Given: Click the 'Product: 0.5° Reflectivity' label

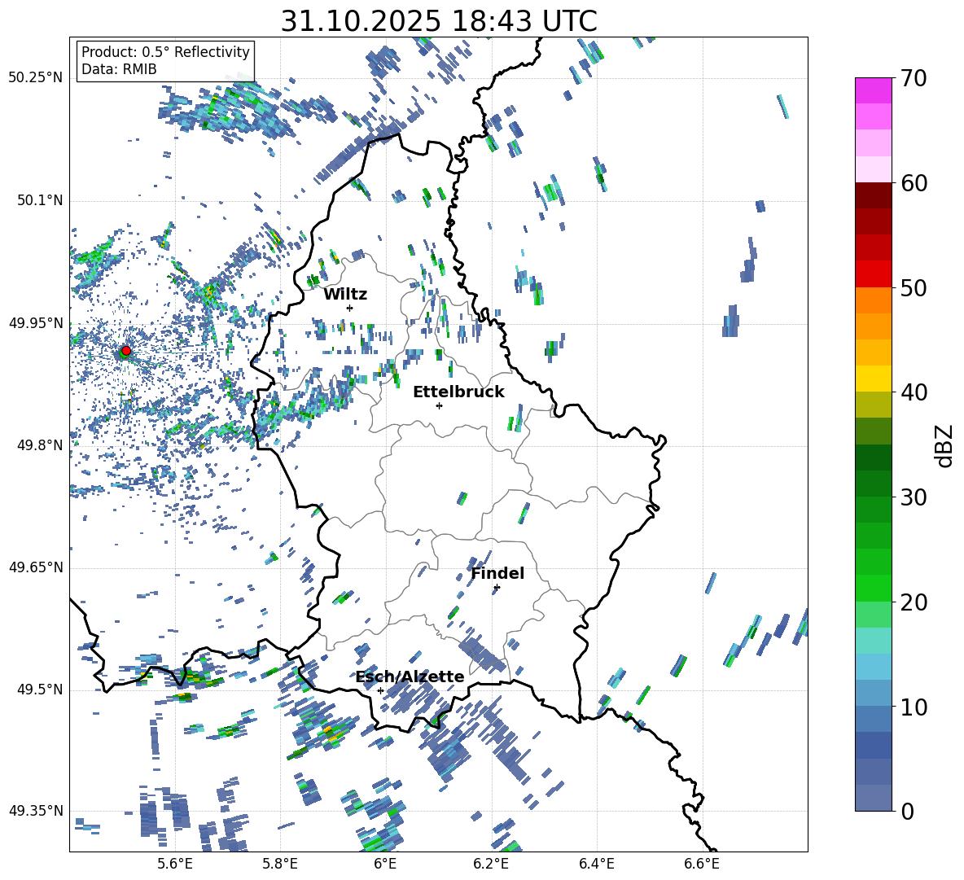Looking at the screenshot, I should pos(165,52).
